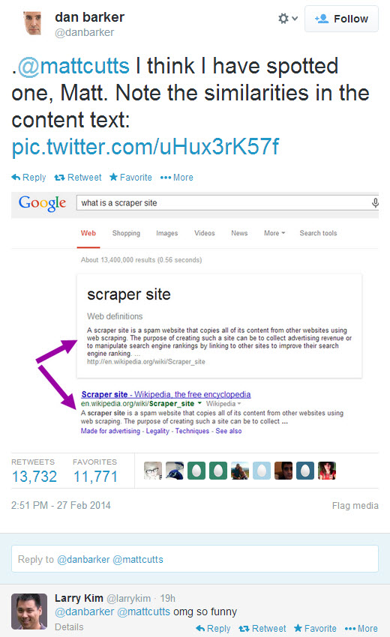Screen dimensions: 390x637
Task: View the 13,732 retweets count
Action: coord(34,476)
